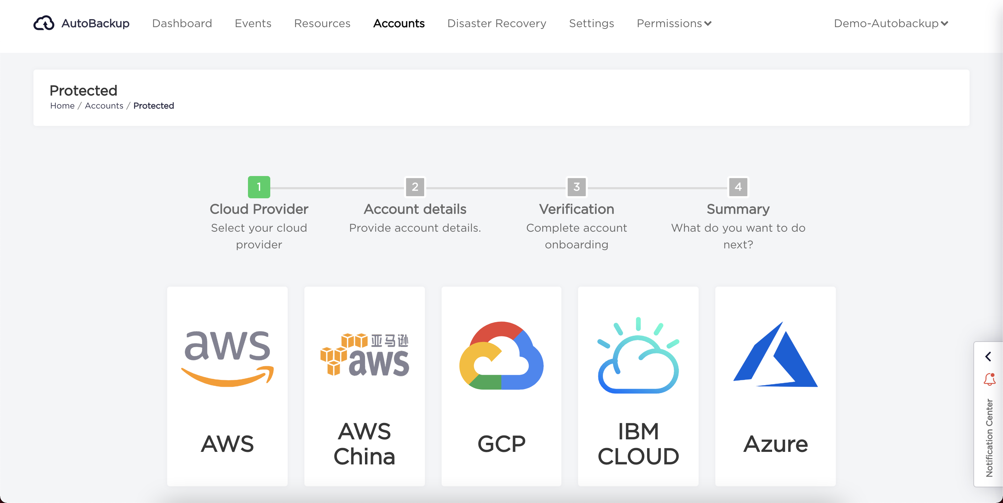This screenshot has width=1003, height=503.
Task: Choose GCP as the cloud provider
Action: [501, 386]
